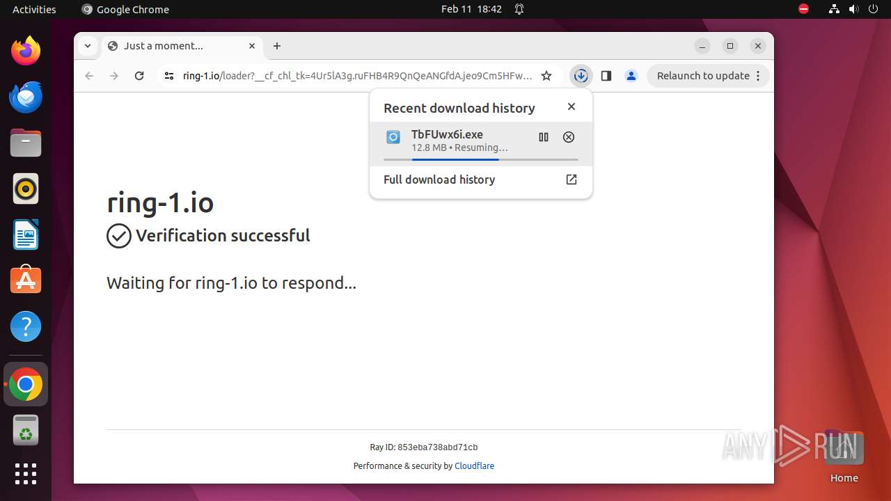Viewport: 891px width, 501px height.
Task: Open Rhythmbox music player in dock
Action: pos(26,189)
